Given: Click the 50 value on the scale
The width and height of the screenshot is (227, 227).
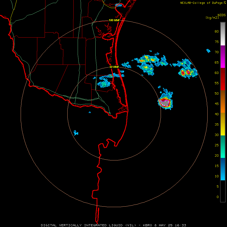Looking at the screenshot, I should click(x=217, y=93).
